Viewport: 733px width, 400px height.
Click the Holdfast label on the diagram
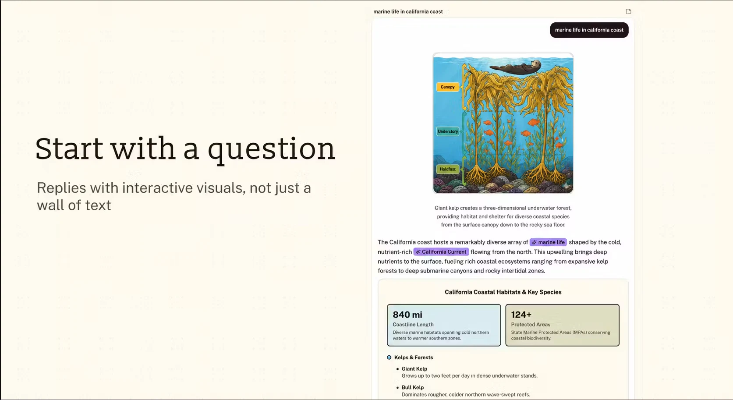click(x=447, y=169)
